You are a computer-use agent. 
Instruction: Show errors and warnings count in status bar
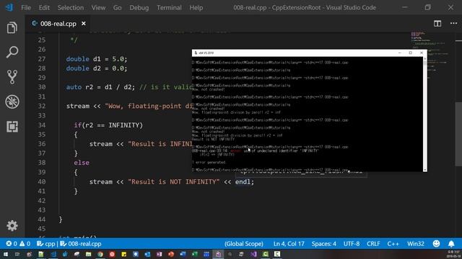18,244
